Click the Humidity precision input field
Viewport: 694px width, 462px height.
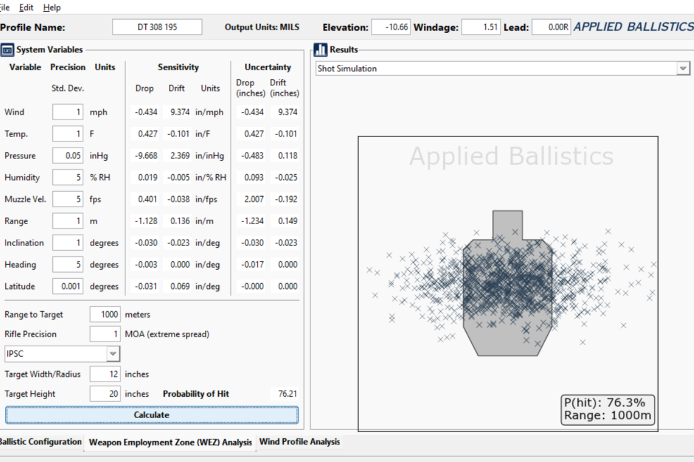click(68, 178)
